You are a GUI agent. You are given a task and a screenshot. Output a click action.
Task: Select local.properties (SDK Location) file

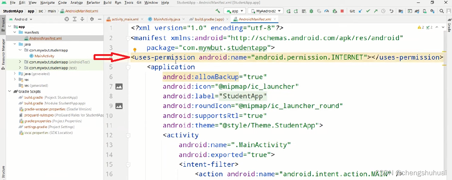pyautogui.click(x=45, y=133)
